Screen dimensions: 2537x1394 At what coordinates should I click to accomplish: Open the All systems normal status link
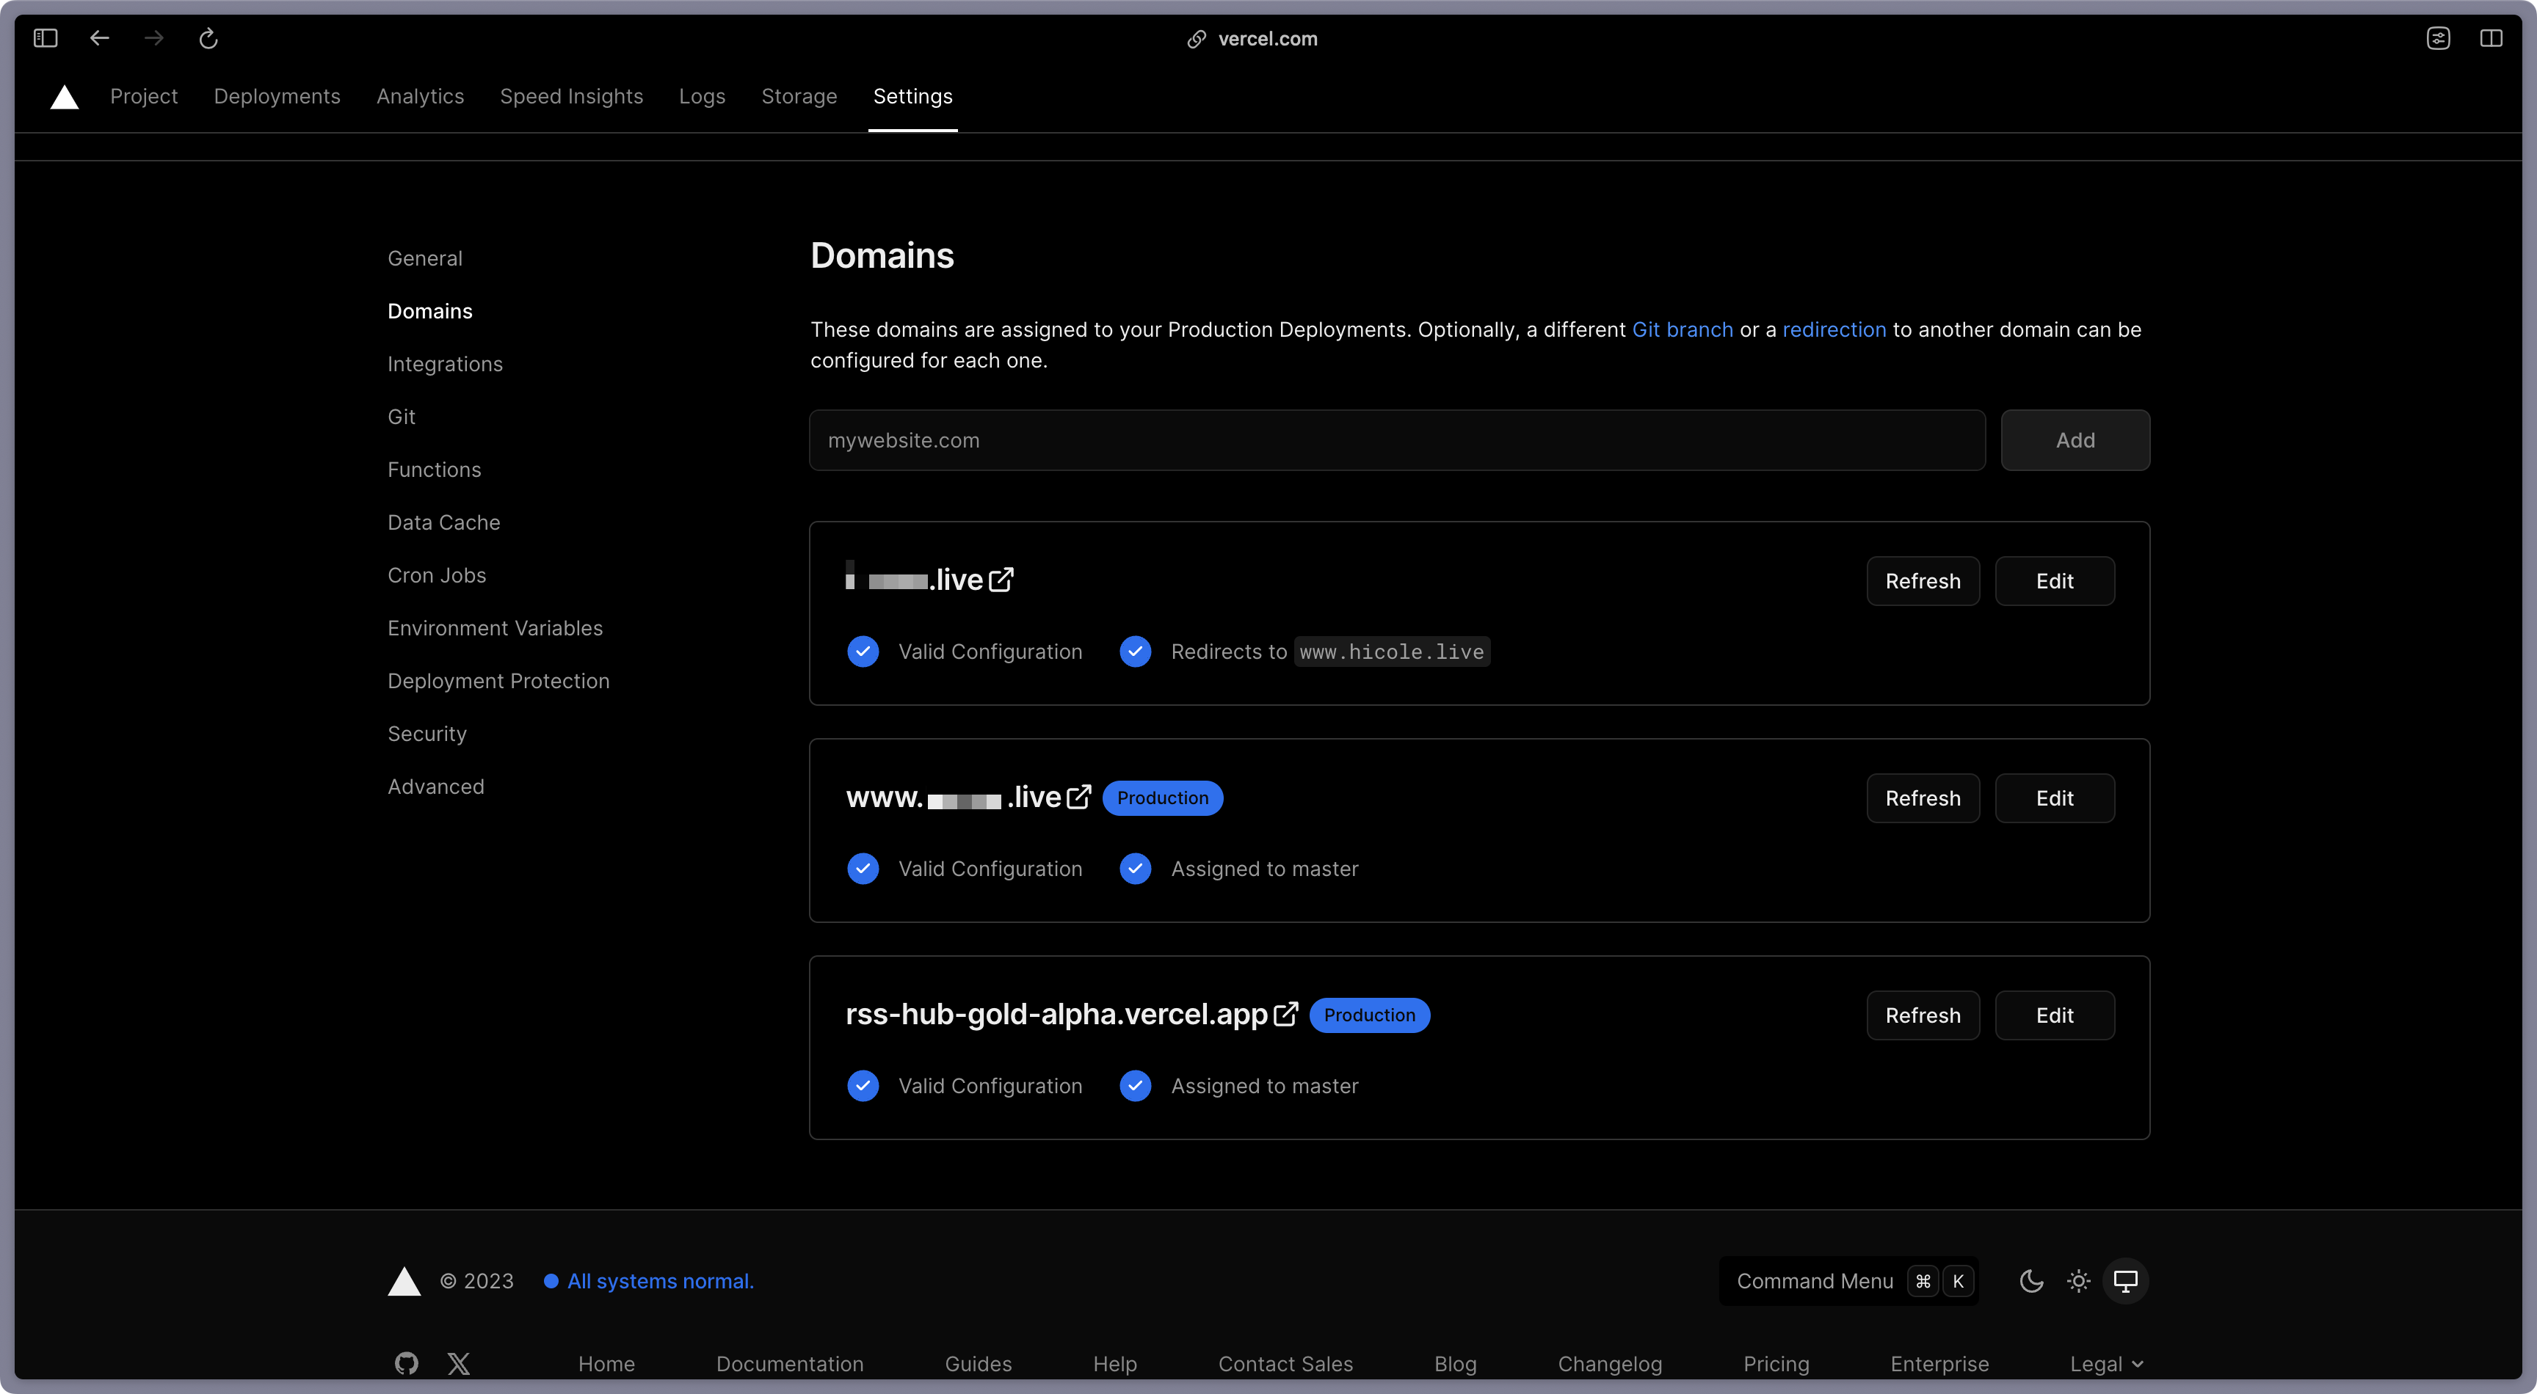point(650,1281)
